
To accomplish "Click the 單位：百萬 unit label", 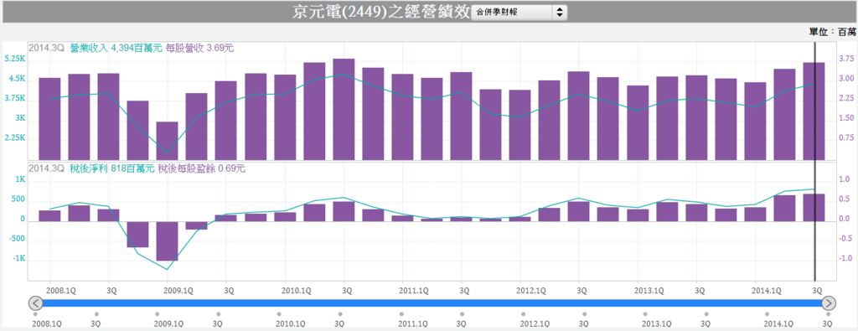I will pos(832,31).
